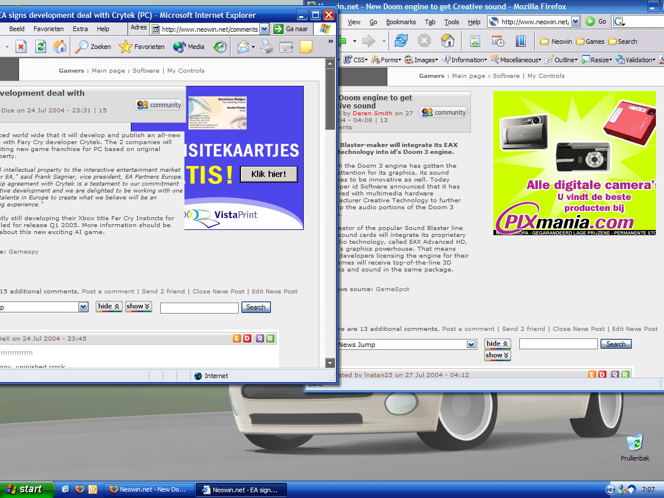The height and width of the screenshot is (498, 664).
Task: Click the Klik hier! button in VistaPrint ad
Action: click(269, 174)
